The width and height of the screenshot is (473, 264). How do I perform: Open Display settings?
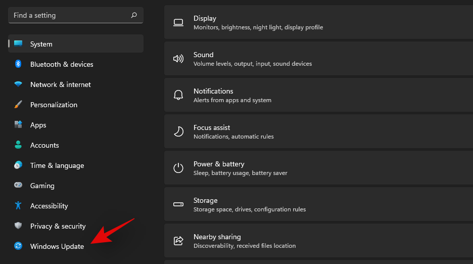click(318, 22)
